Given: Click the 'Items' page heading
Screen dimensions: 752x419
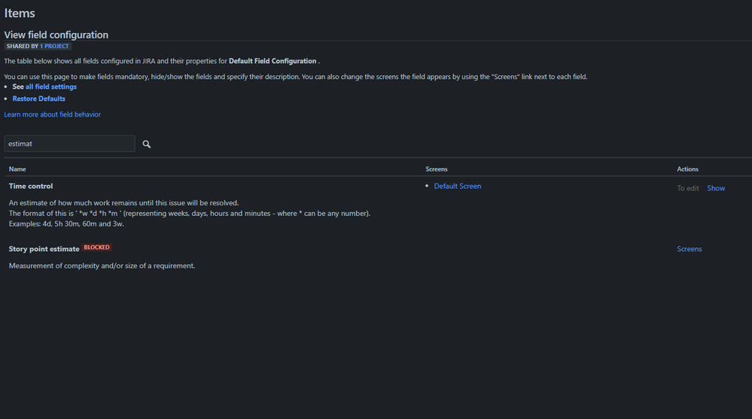Looking at the screenshot, I should click(x=20, y=13).
